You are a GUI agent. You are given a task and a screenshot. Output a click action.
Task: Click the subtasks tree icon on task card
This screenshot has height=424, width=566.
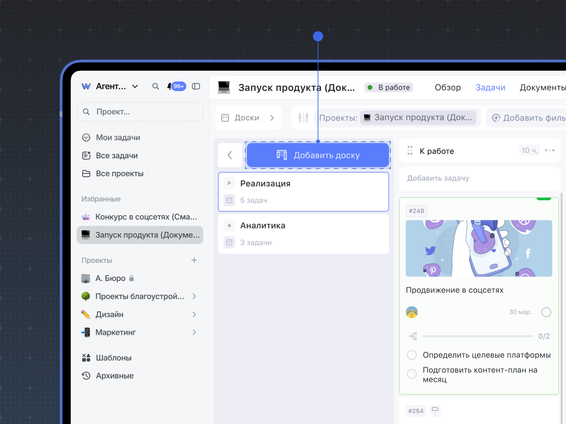[413, 336]
